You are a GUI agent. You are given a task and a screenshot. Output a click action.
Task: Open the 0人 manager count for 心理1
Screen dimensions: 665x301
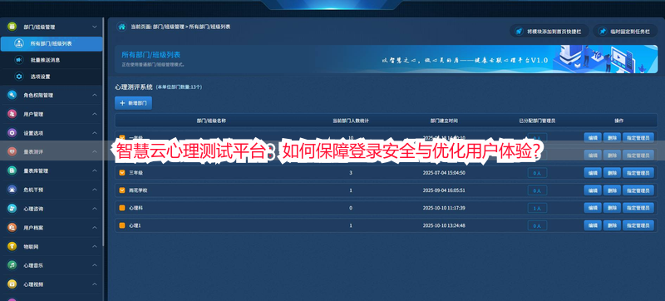537,226
